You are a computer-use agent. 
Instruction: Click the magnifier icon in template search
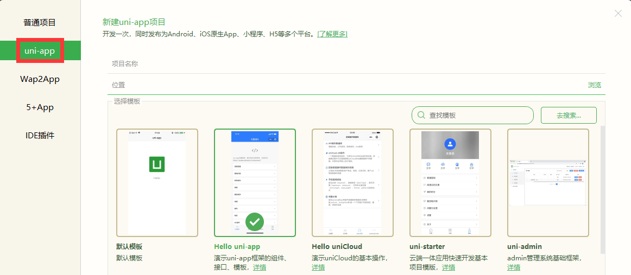tap(421, 116)
